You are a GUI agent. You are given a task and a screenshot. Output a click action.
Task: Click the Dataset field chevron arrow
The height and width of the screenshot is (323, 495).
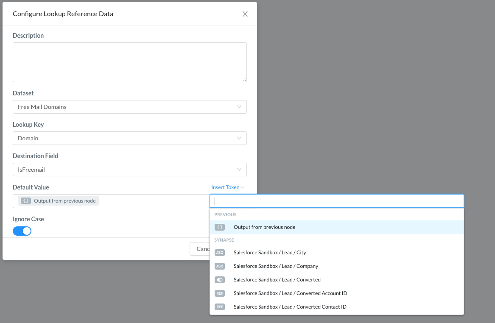pos(239,107)
